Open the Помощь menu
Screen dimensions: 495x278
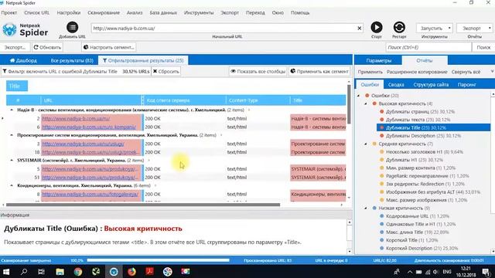(300, 12)
